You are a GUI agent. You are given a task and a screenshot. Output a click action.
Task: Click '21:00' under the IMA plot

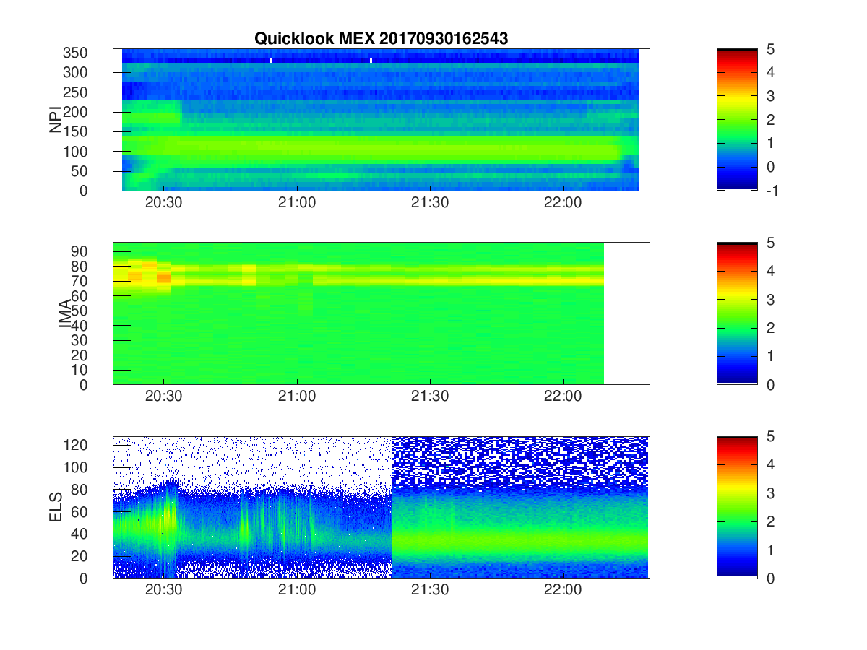click(297, 396)
